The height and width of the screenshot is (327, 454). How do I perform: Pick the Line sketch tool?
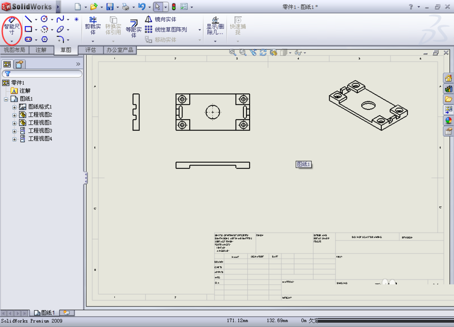point(28,20)
